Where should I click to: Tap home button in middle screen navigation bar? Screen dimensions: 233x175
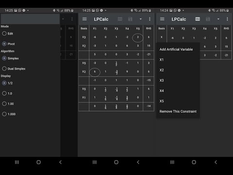click(116, 162)
